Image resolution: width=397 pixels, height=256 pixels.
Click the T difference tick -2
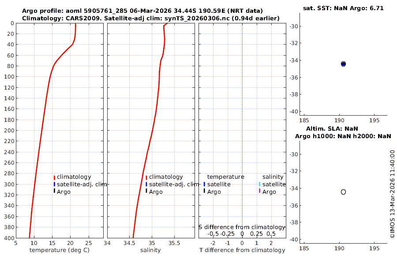pyautogui.click(x=213, y=243)
